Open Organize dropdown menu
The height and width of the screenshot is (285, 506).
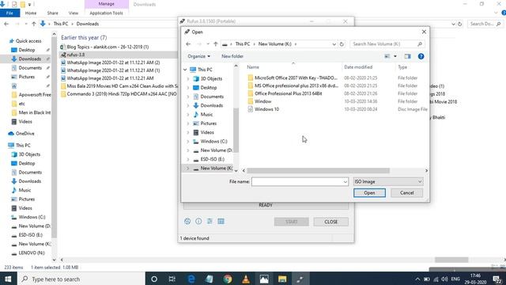198,56
